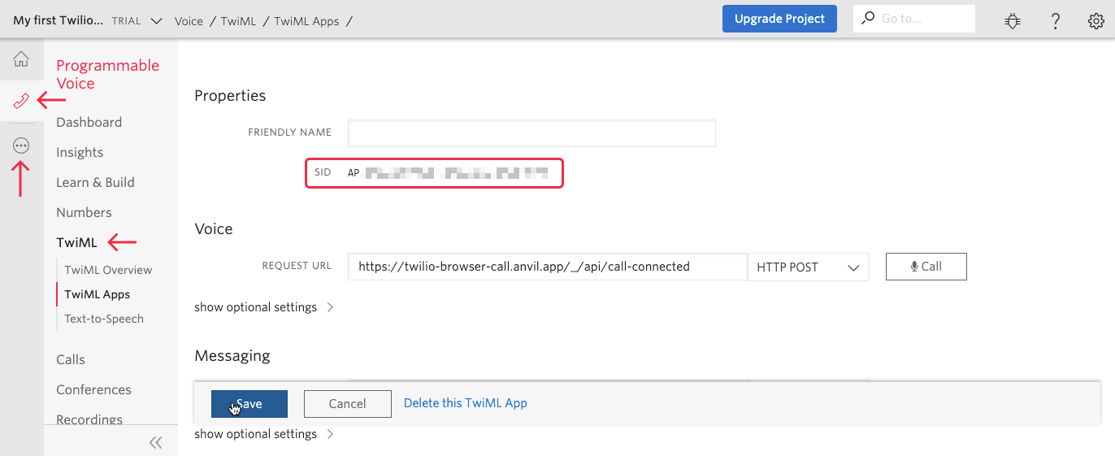Go to Dashboard in sidebar
Screen dimensions: 1115x456
click(x=89, y=122)
